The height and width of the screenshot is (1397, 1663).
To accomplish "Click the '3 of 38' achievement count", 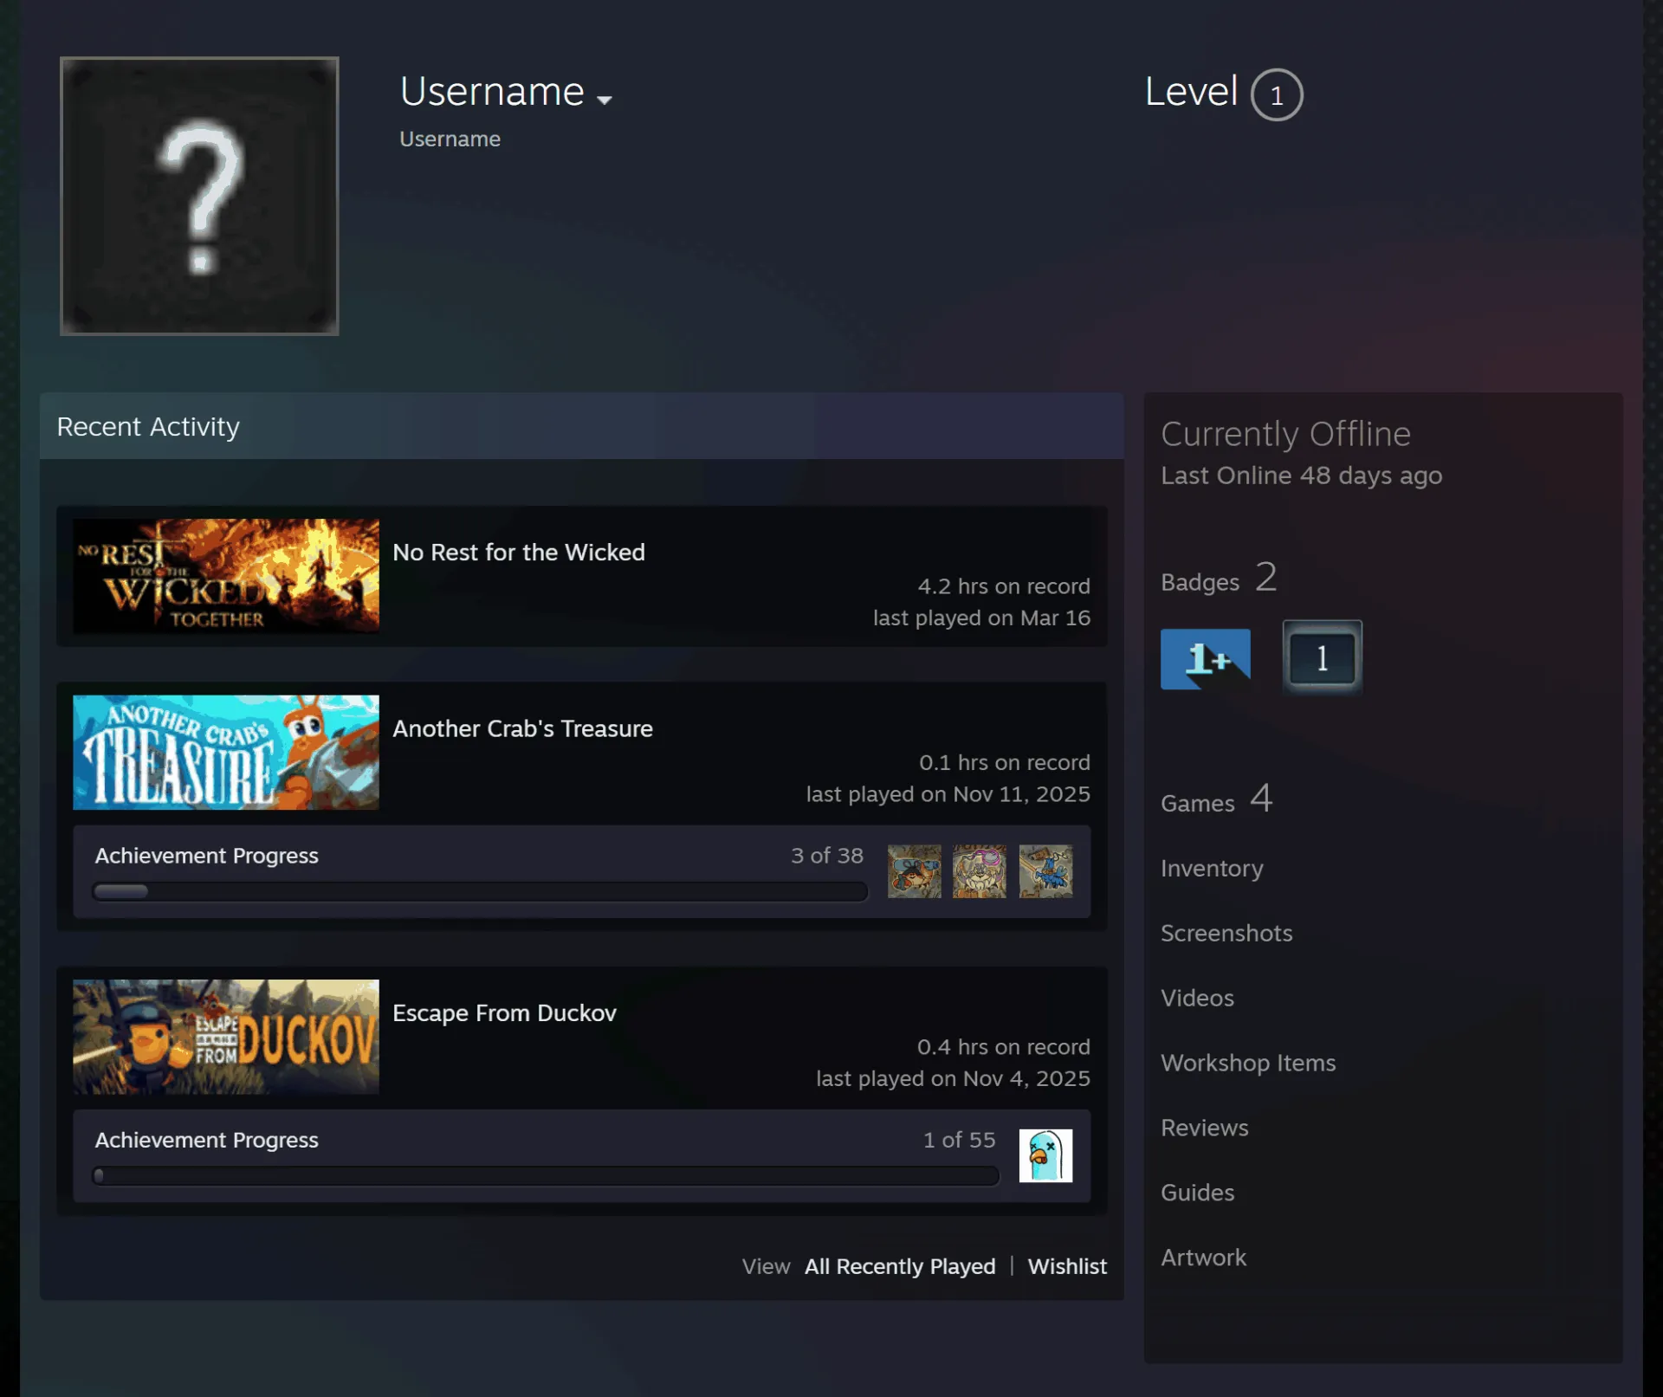I will coord(827,856).
